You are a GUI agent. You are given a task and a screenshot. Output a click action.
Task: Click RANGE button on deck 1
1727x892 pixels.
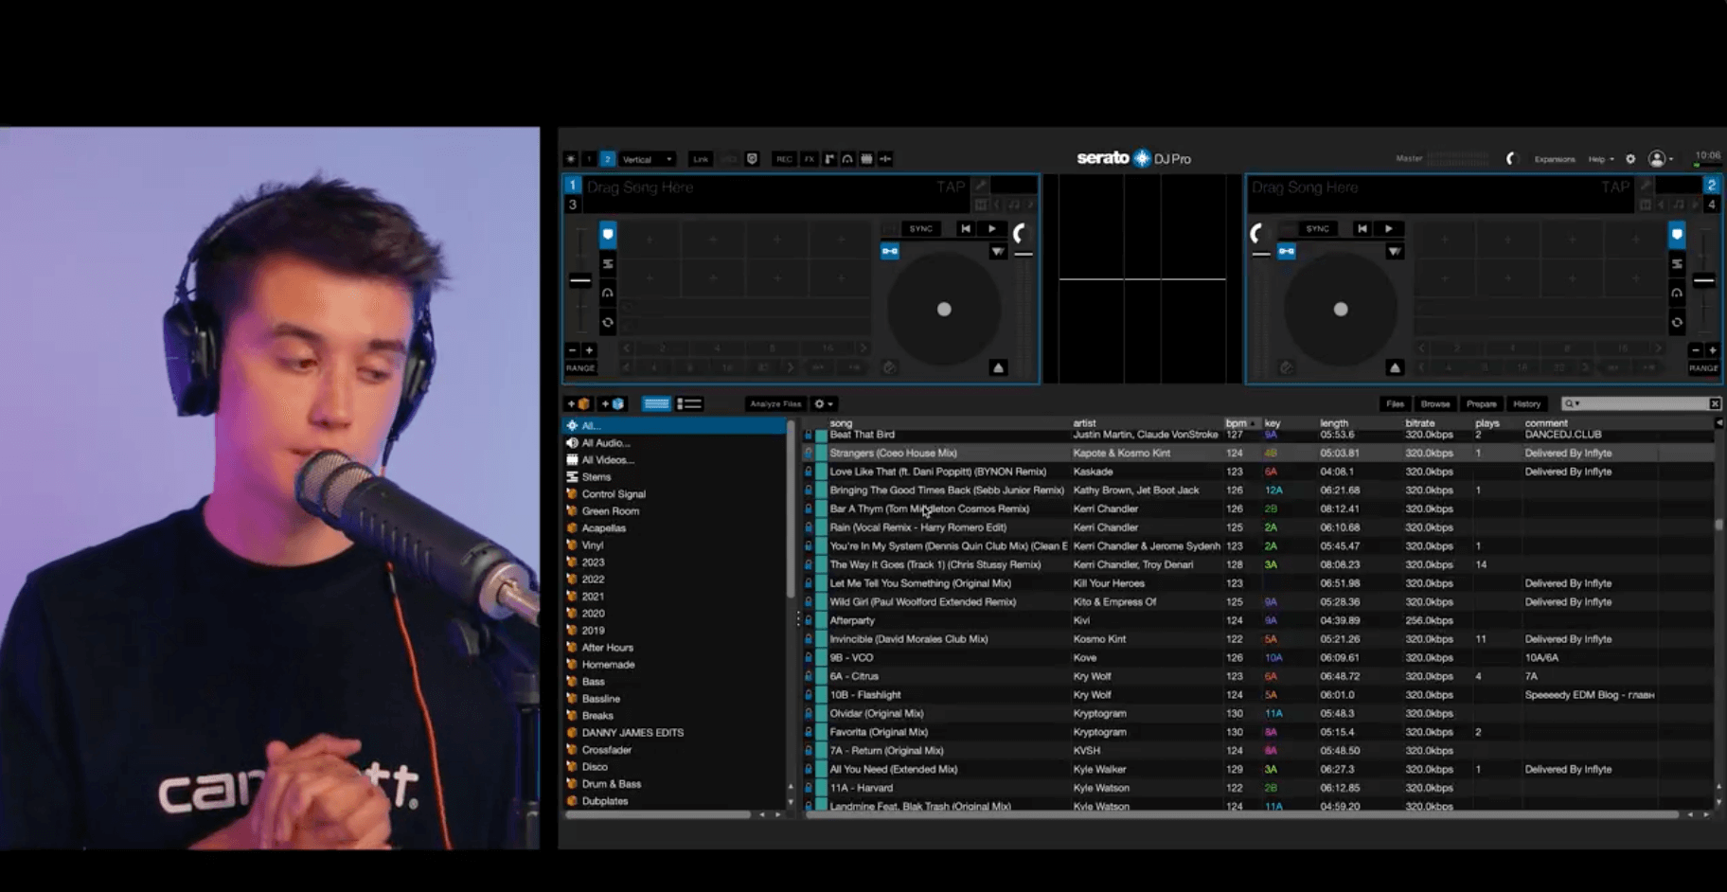tap(580, 367)
